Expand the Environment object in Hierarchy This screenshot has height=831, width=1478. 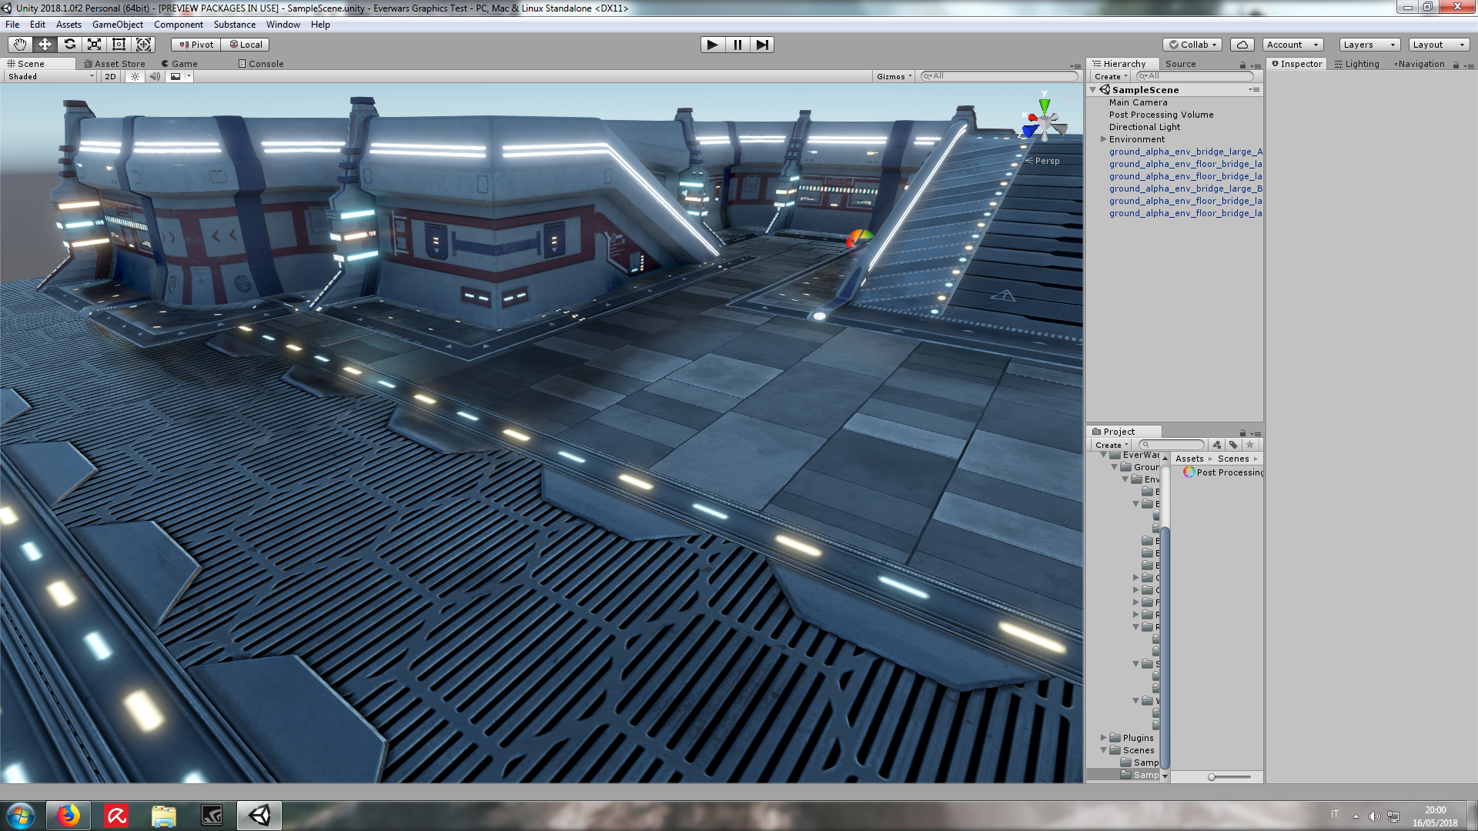tap(1103, 139)
